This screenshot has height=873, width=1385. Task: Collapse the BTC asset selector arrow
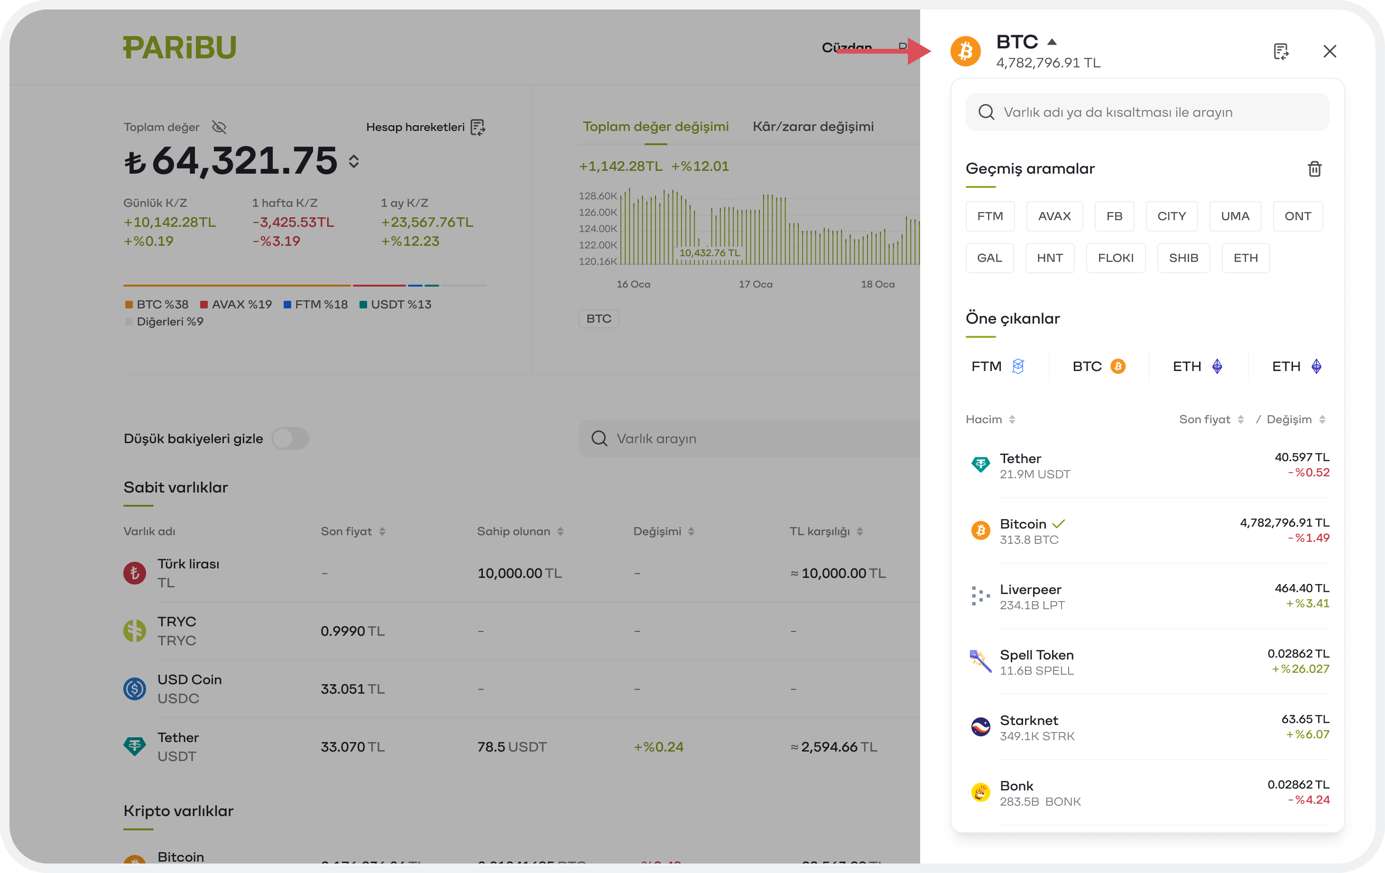coord(1052,42)
